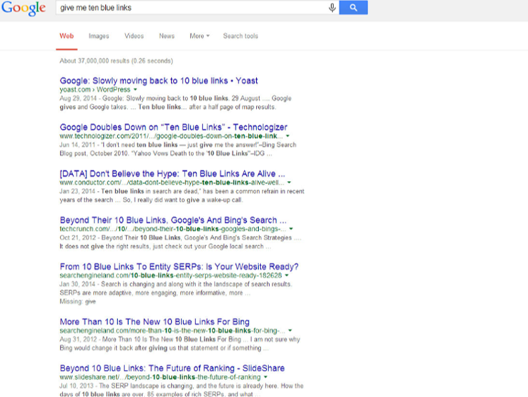Click the yoast.com › WordPress URL text
The image size is (528, 397).
[x=95, y=89]
